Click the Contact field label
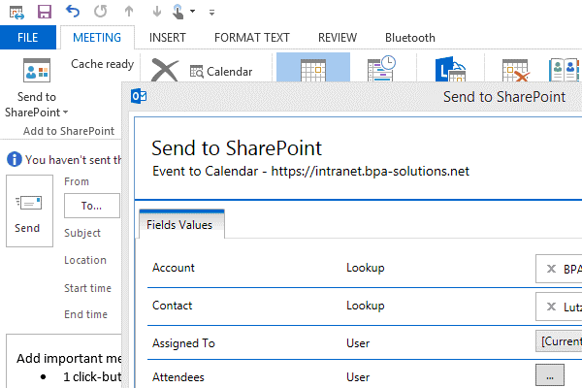Viewport: 582px width, 388px height. [173, 306]
